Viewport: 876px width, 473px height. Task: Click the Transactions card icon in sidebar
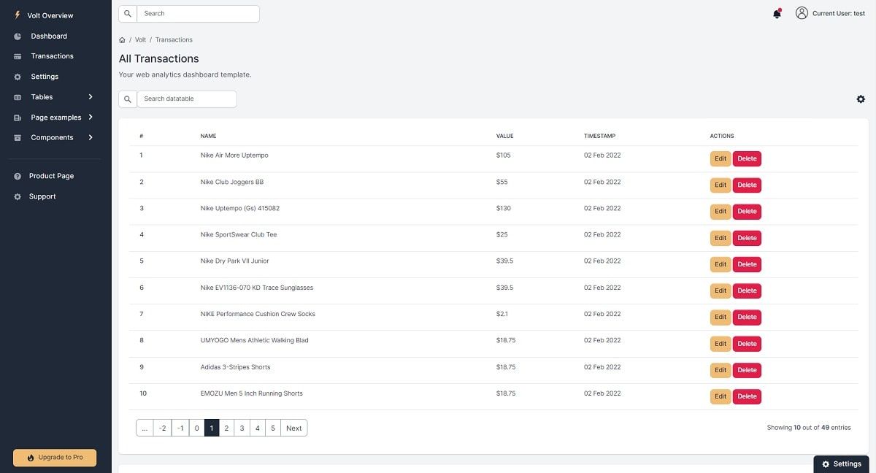18,56
